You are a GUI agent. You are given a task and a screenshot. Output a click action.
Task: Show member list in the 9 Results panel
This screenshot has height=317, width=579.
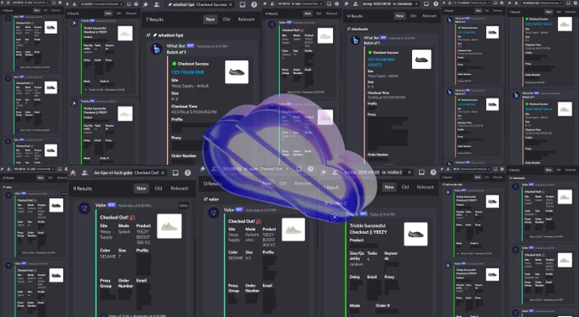(x=84, y=173)
